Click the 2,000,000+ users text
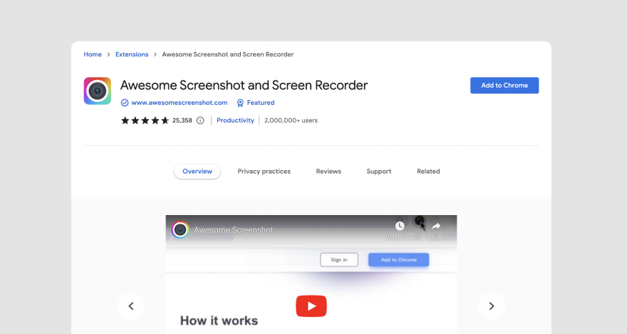Image resolution: width=627 pixels, height=334 pixels. (291, 120)
